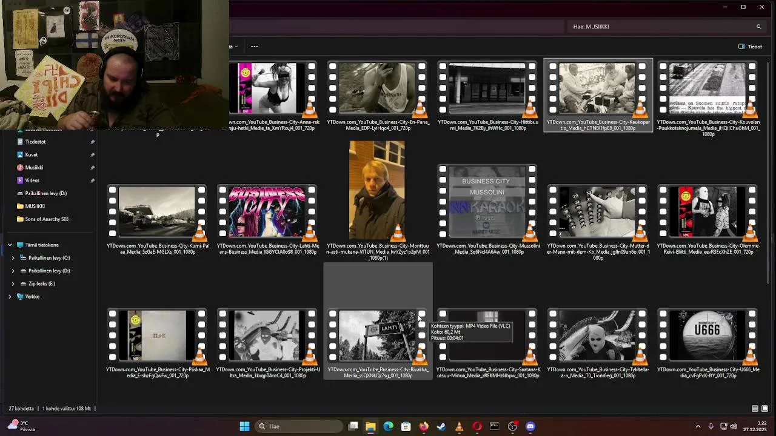Show hidden system tray icons
776x436 pixels.
tap(698, 426)
